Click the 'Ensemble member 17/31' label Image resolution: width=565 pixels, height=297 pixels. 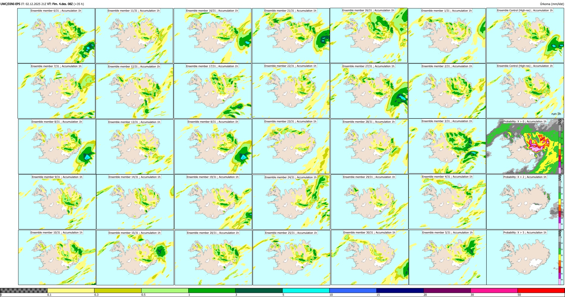click(212, 66)
